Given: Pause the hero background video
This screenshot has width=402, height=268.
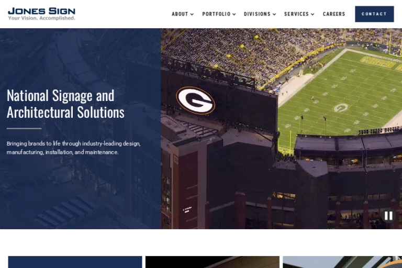Looking at the screenshot, I should [388, 216].
